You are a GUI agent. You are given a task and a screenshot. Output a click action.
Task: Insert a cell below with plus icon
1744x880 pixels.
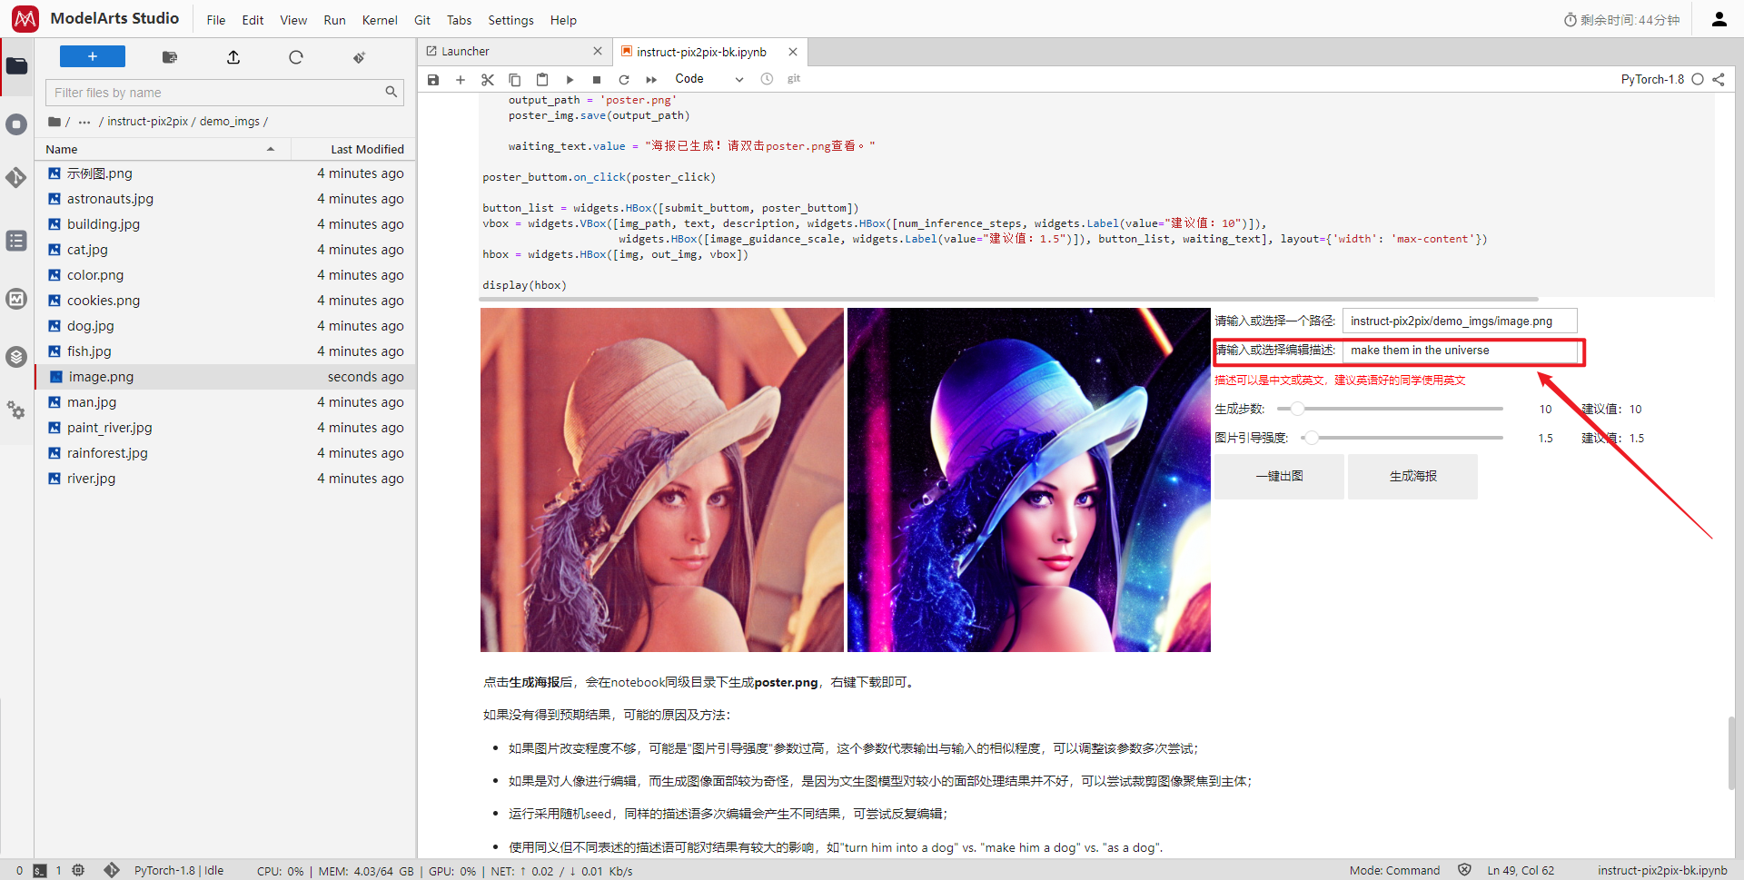[x=461, y=80]
